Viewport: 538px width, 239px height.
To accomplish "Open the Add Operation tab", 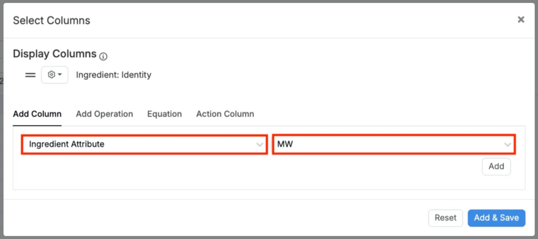I will click(104, 114).
